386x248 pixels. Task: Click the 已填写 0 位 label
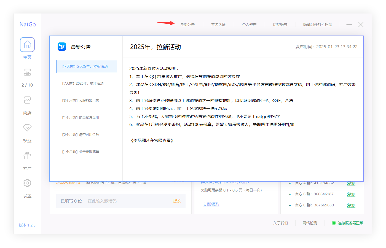coord(71,201)
